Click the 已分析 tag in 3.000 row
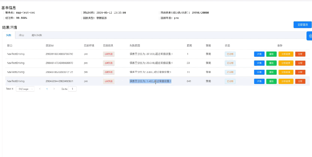Viewport: 312px width, 157px height. click(x=230, y=72)
